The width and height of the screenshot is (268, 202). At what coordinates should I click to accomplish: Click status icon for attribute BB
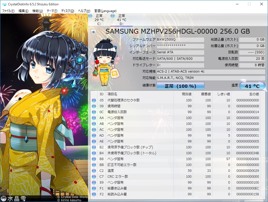point(94,165)
